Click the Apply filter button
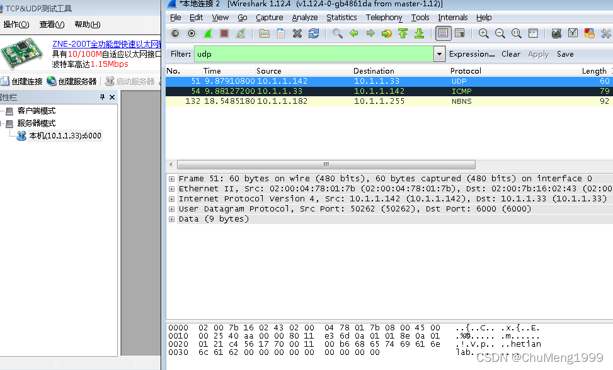The width and height of the screenshot is (613, 370). 538,54
